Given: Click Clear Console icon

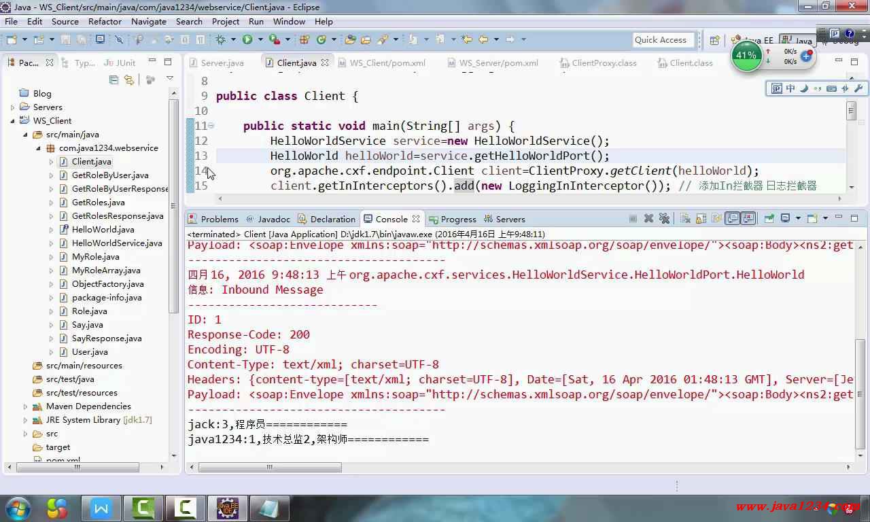Looking at the screenshot, I should click(685, 218).
